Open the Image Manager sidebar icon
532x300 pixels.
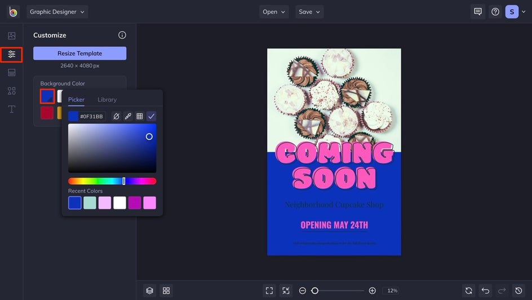(11, 36)
